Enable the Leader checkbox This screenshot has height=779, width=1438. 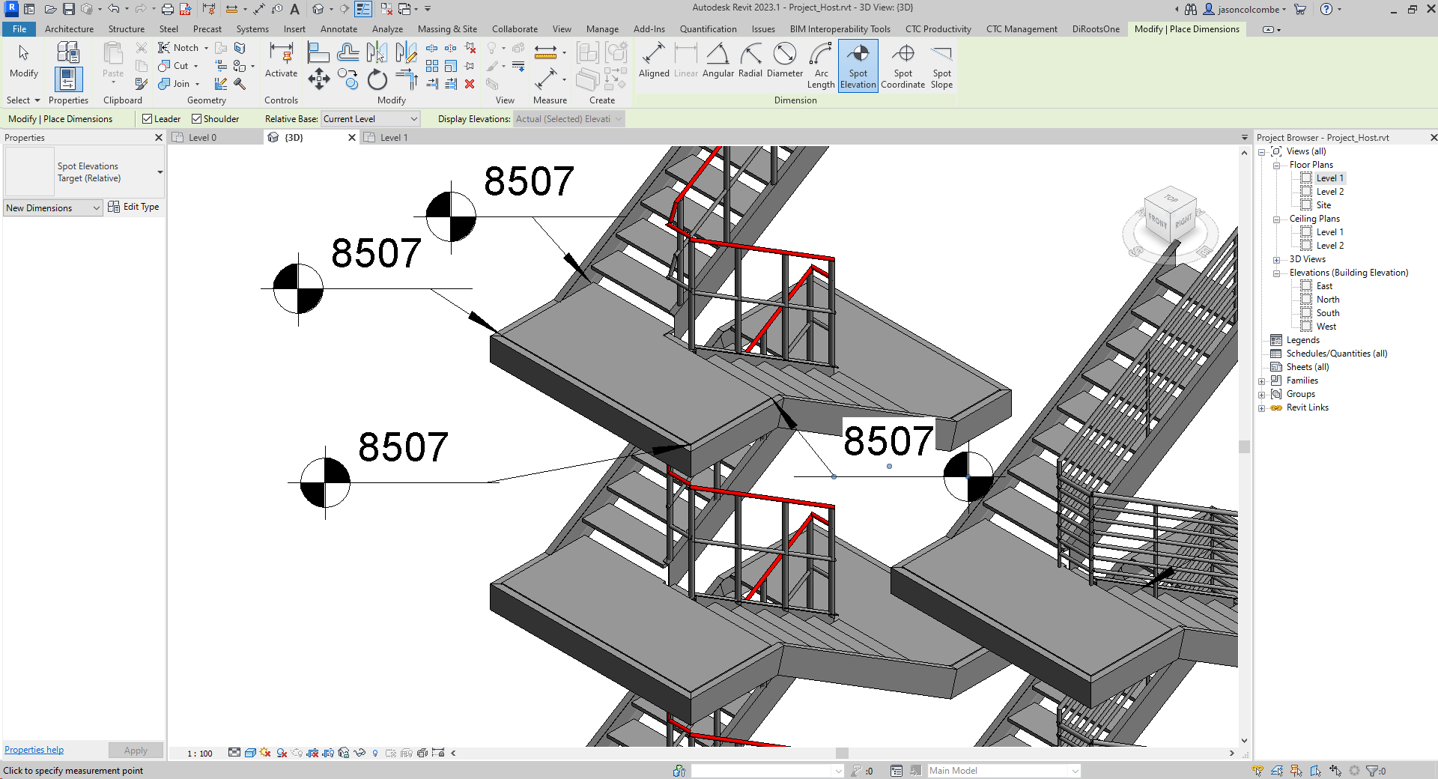148,118
